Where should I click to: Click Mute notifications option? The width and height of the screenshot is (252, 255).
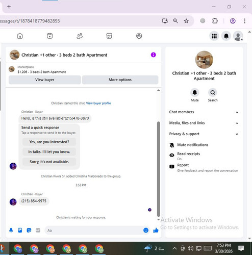(x=204, y=145)
